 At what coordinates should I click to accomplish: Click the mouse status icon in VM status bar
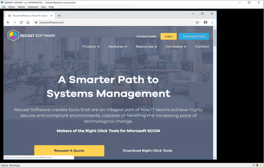256,166
